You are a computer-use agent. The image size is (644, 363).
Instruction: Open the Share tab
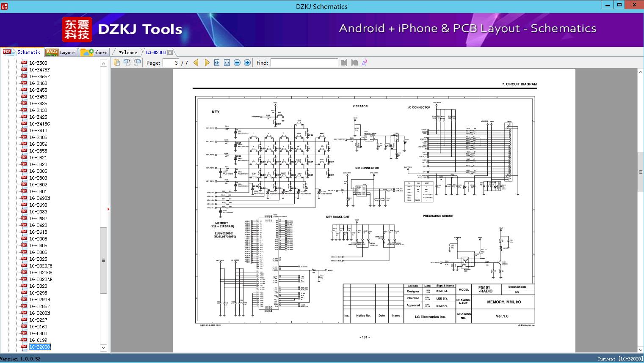click(94, 52)
